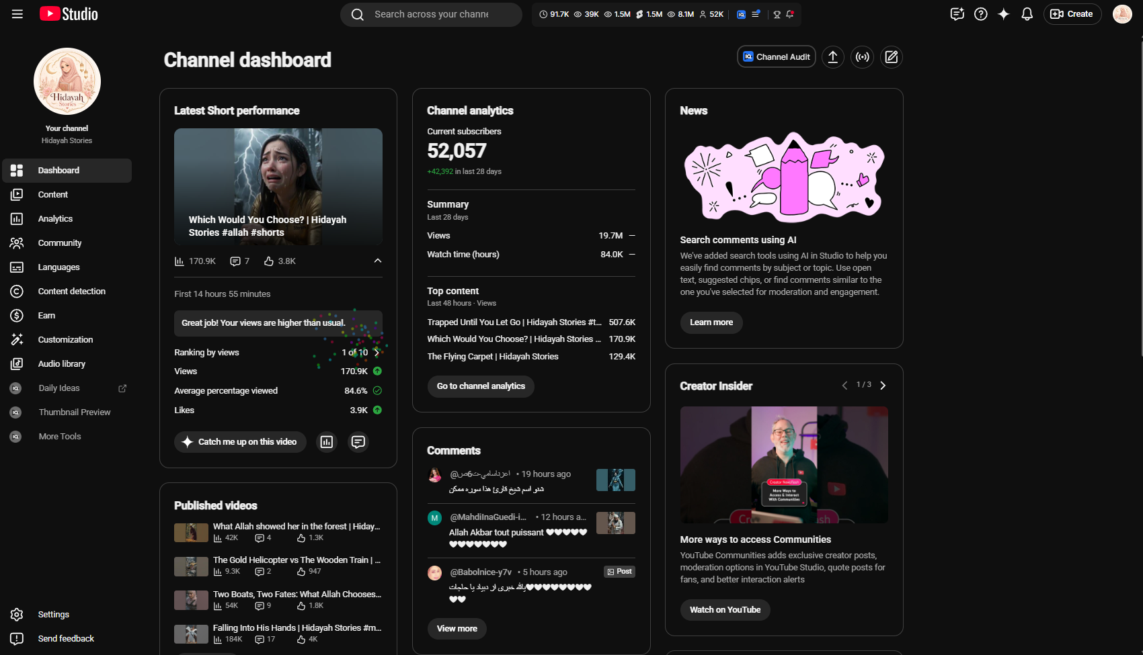Click the Ask Studio sparkle icon
The height and width of the screenshot is (655, 1143).
(1004, 14)
